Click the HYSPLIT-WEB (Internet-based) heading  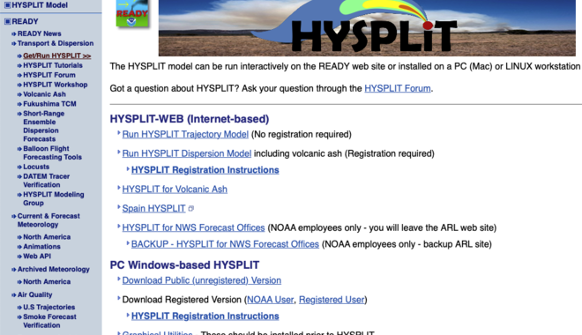click(190, 119)
